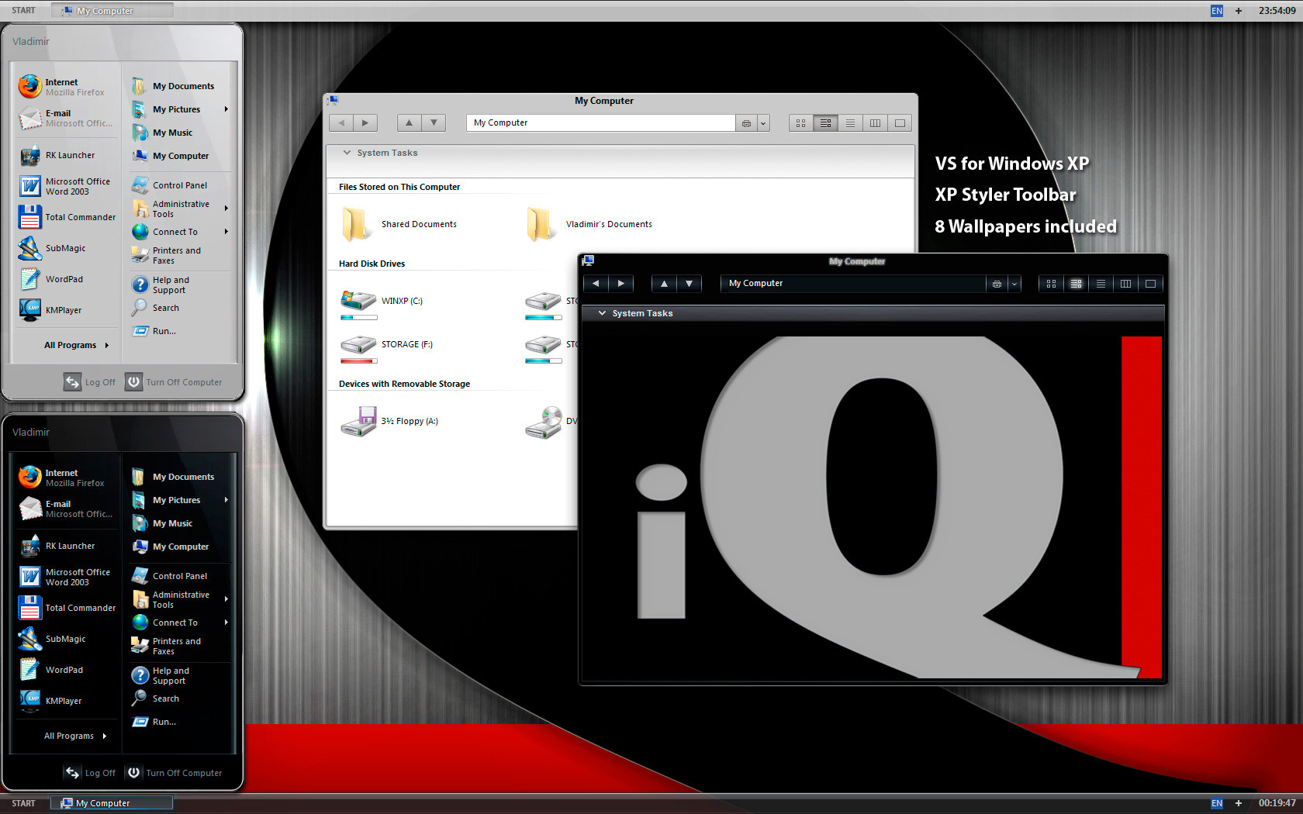Open E-mail Microsoft Office in light start menu
The width and height of the screenshot is (1303, 814).
[65, 118]
